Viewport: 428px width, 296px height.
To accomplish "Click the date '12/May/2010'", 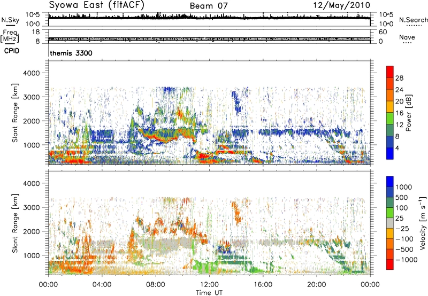I will click(x=342, y=5).
